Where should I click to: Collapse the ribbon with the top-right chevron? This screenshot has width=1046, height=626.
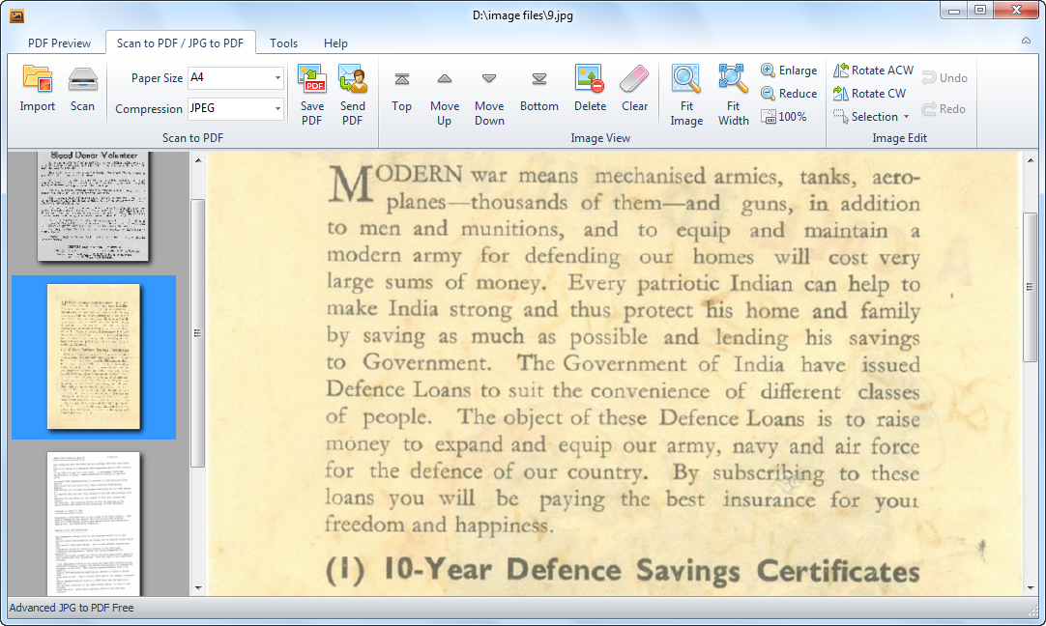[1026, 41]
